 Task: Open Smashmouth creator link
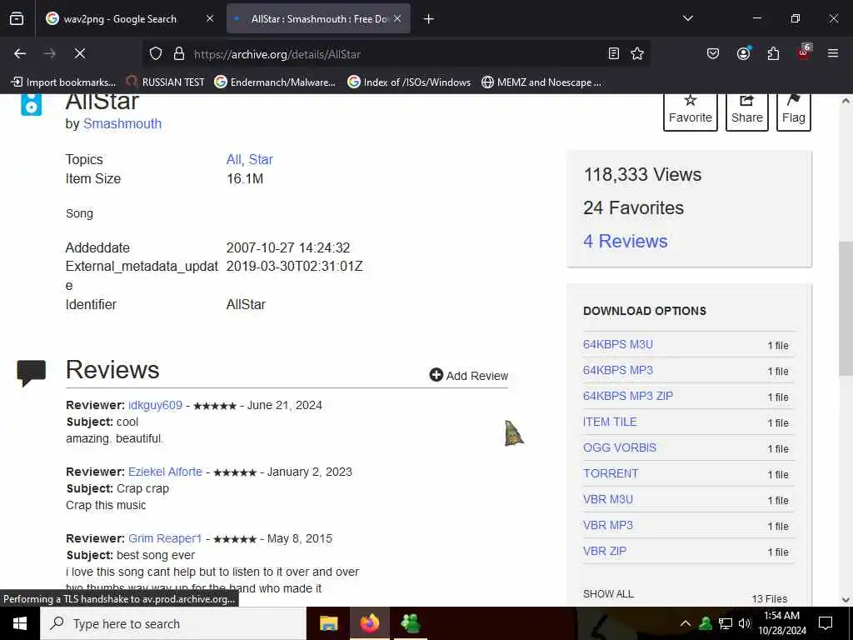[122, 123]
